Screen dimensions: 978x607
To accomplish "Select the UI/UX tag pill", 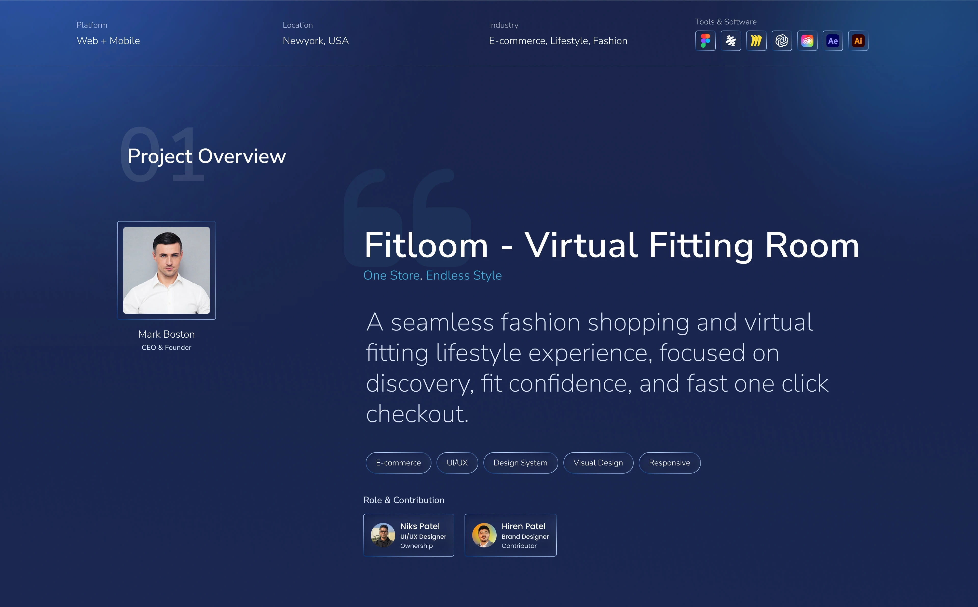I will point(457,463).
